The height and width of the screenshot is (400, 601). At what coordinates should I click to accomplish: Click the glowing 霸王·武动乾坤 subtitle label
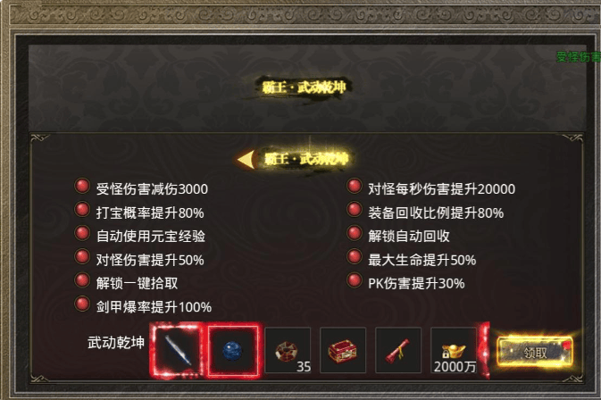pyautogui.click(x=306, y=158)
